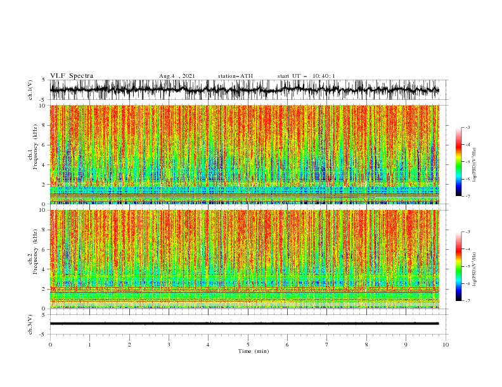This screenshot has width=502, height=387.
Task: Click the time axis tick label "3"
Action: (x=169, y=345)
